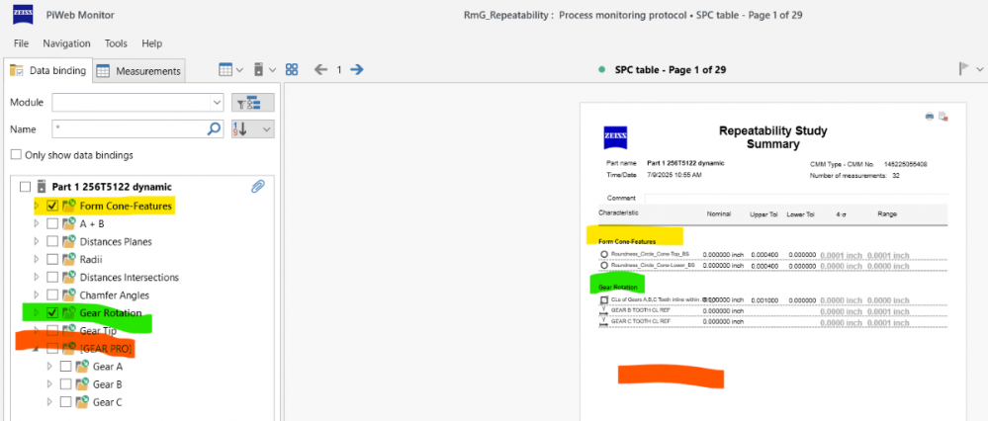988x421 pixels.
Task: Click roundness icon of Roundness_Circle_Cone-Lower_BS
Action: pyautogui.click(x=604, y=266)
